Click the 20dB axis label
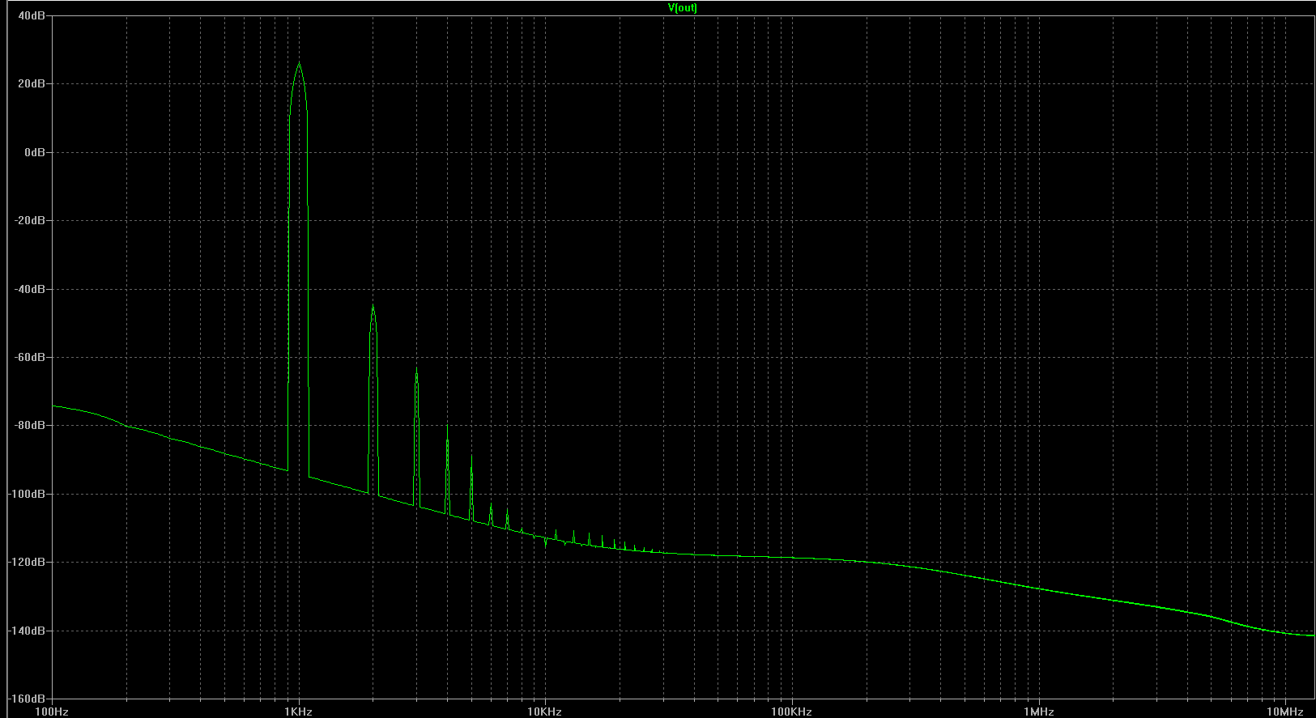 (x=31, y=83)
